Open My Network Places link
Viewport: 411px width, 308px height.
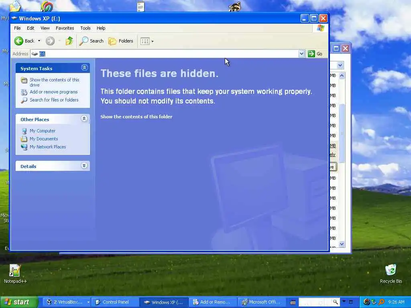48,147
